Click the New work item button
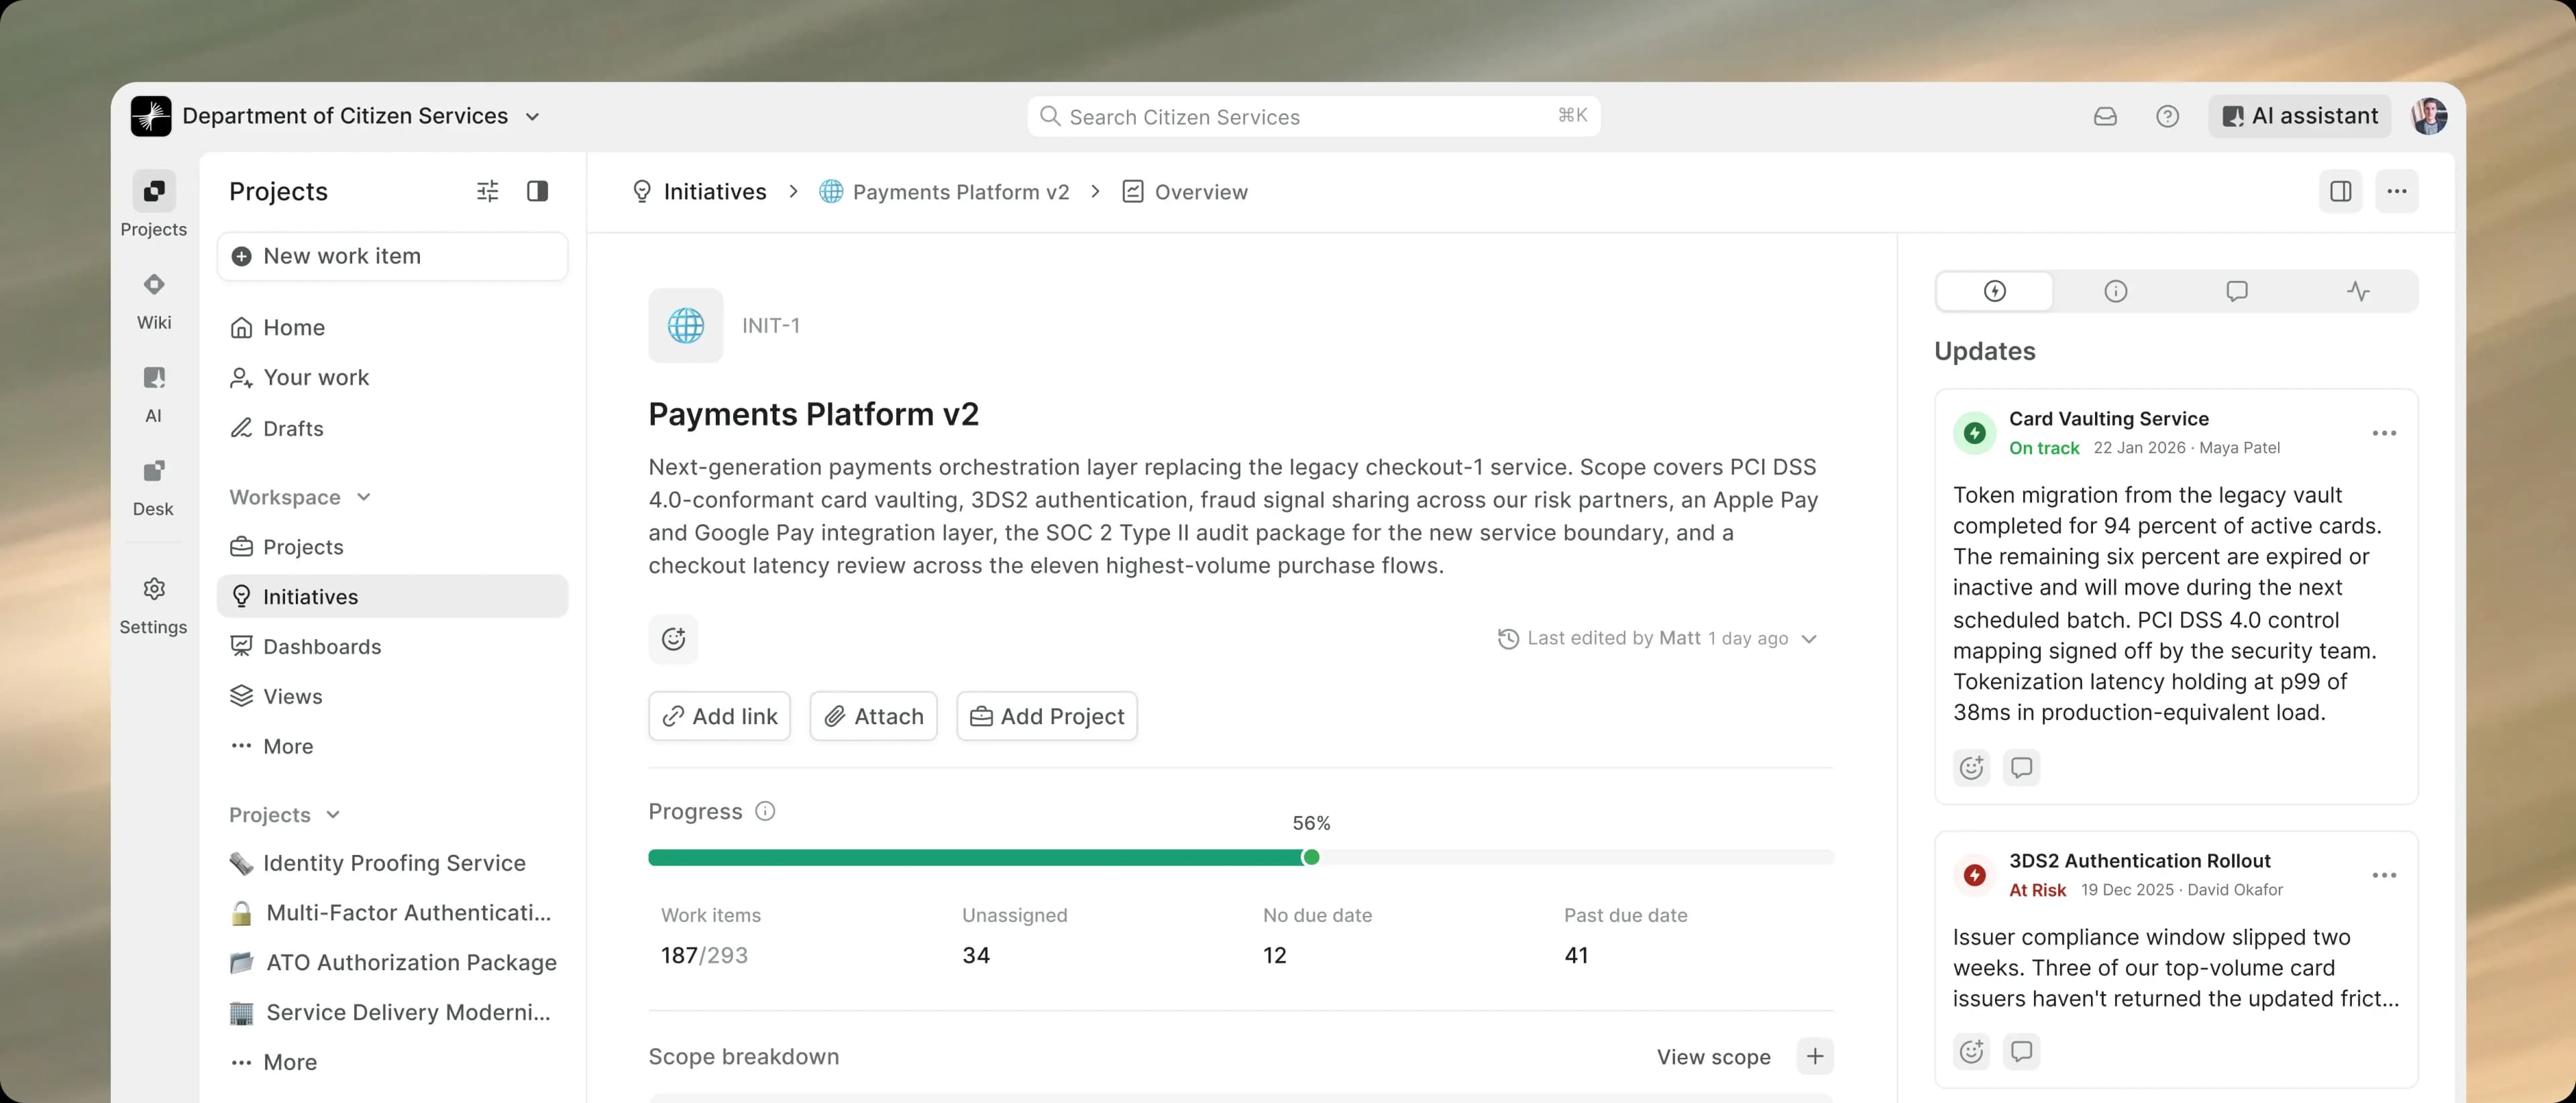Viewport: 2576px width, 1103px height. [x=392, y=255]
